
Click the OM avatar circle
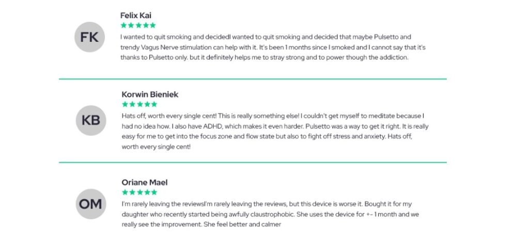pyautogui.click(x=91, y=204)
